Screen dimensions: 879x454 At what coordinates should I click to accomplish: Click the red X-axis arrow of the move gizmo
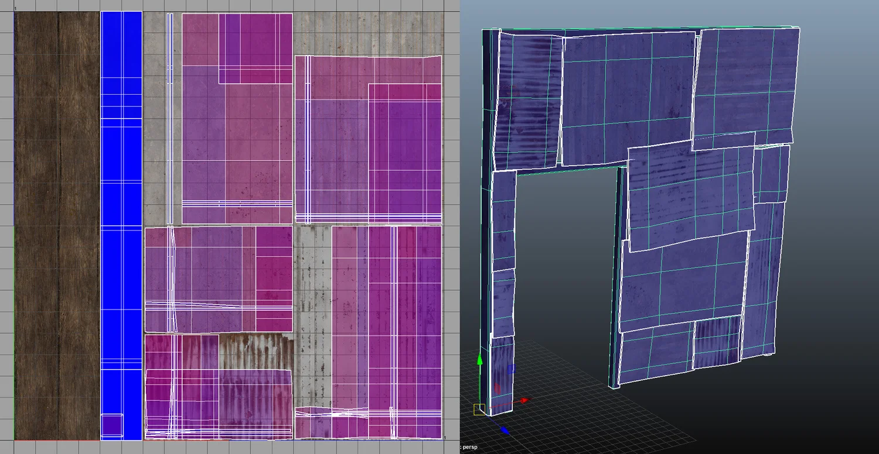point(526,400)
